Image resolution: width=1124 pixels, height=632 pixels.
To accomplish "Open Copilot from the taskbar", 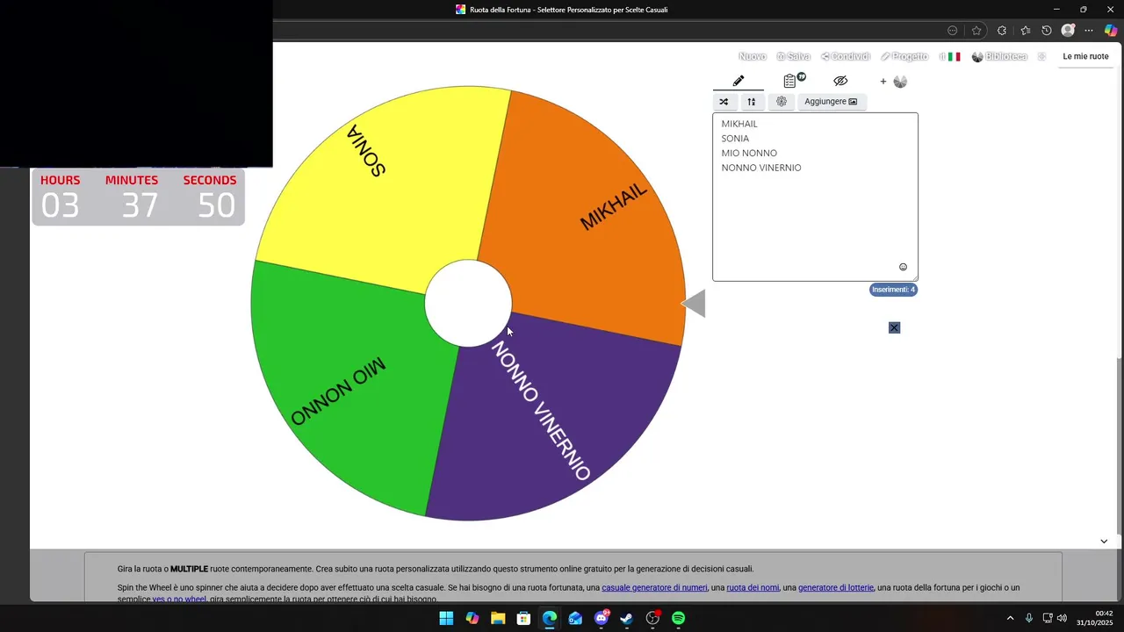I will coord(472,618).
